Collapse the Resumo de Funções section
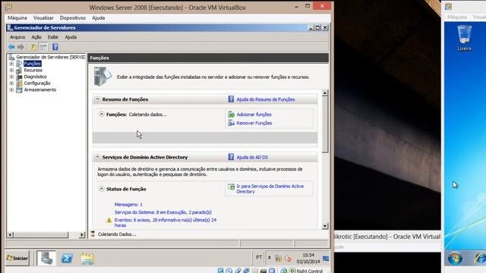486x273 pixels. [x=97, y=99]
